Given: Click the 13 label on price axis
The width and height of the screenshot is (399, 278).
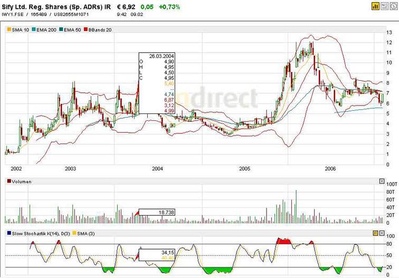Looking at the screenshot, I should (x=389, y=33).
